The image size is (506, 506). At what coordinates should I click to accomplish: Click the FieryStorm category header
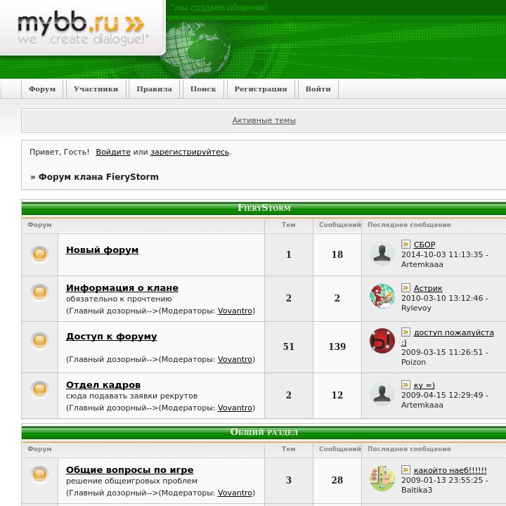(264, 208)
